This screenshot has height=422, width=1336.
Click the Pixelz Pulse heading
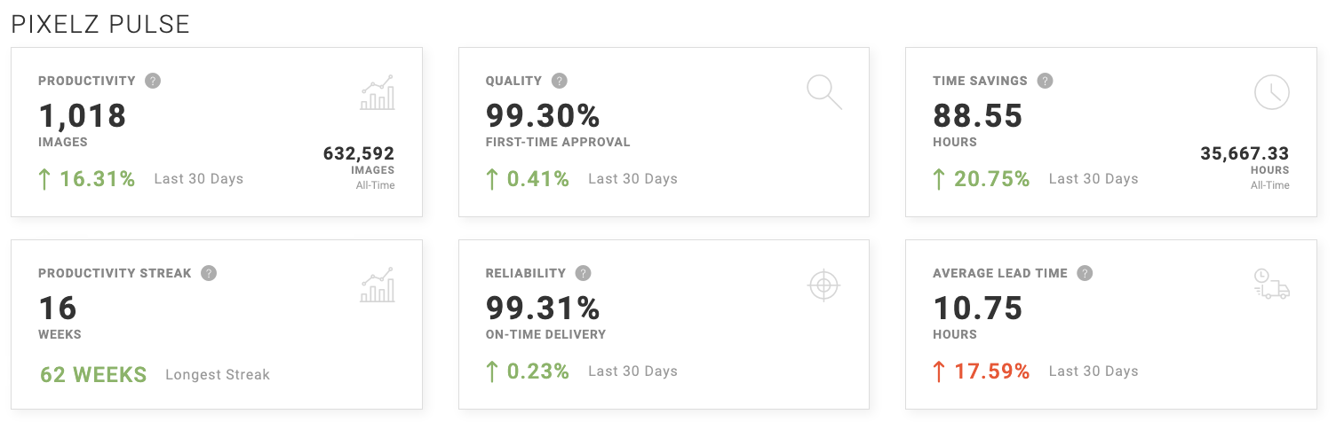pyautogui.click(x=100, y=24)
